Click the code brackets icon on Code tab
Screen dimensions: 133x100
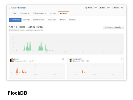11,13
